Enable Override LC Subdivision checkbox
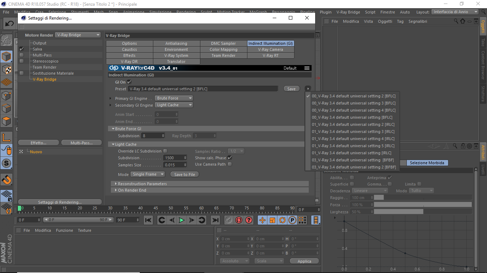This screenshot has width=487, height=273. [x=165, y=151]
